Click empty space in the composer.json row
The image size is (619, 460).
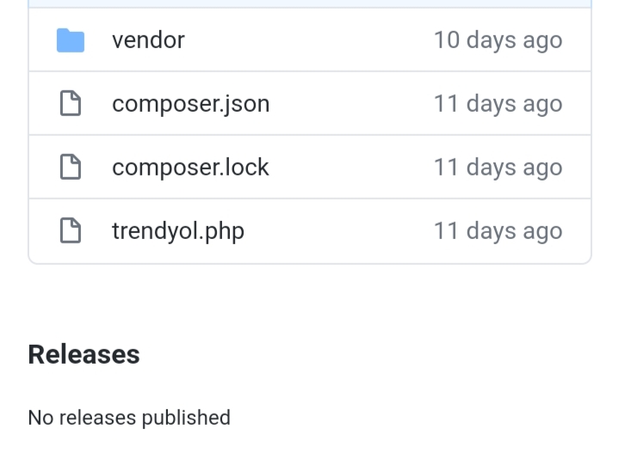click(x=353, y=104)
